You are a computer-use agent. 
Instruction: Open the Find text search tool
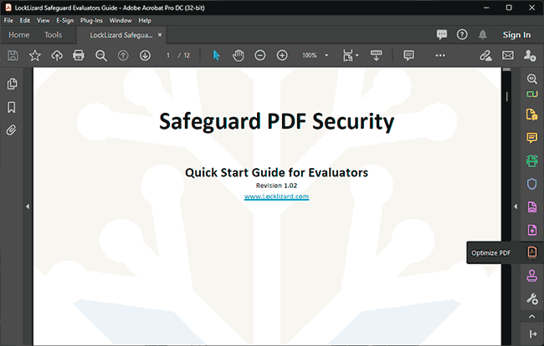tap(101, 55)
